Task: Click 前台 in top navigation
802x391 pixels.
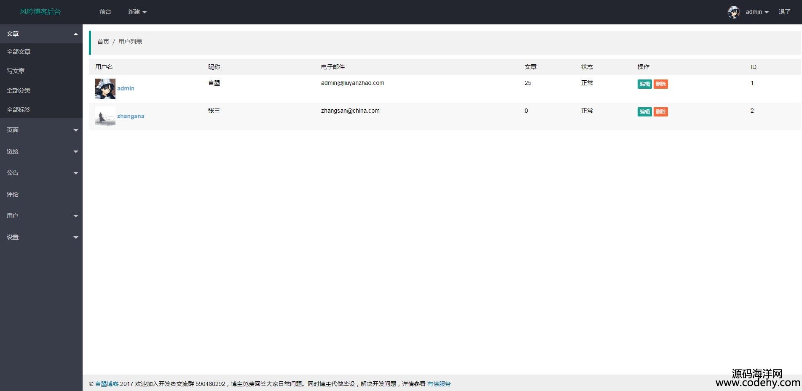Action: [105, 12]
